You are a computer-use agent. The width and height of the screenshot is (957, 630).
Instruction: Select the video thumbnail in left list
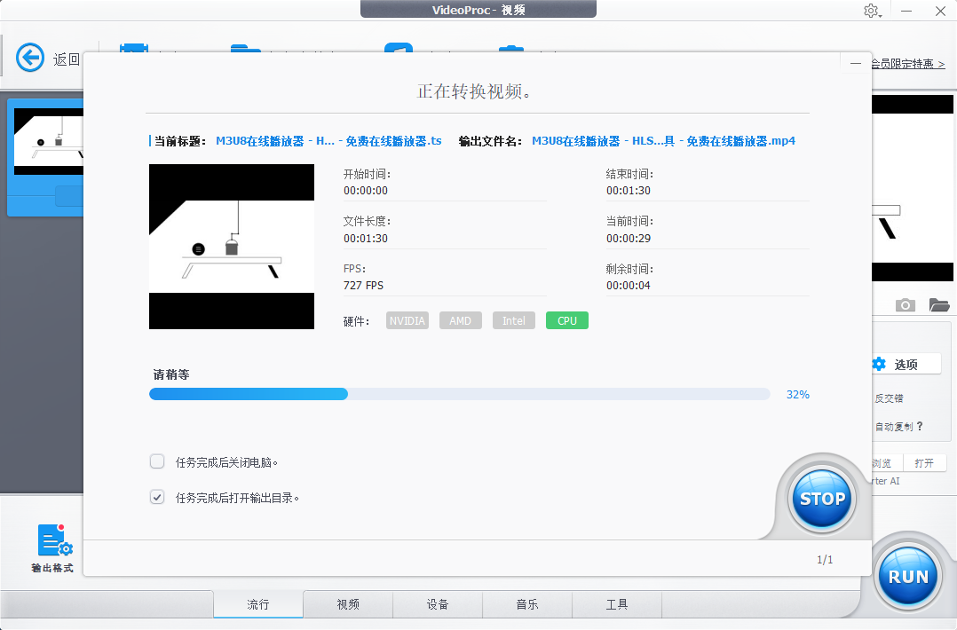tap(49, 141)
